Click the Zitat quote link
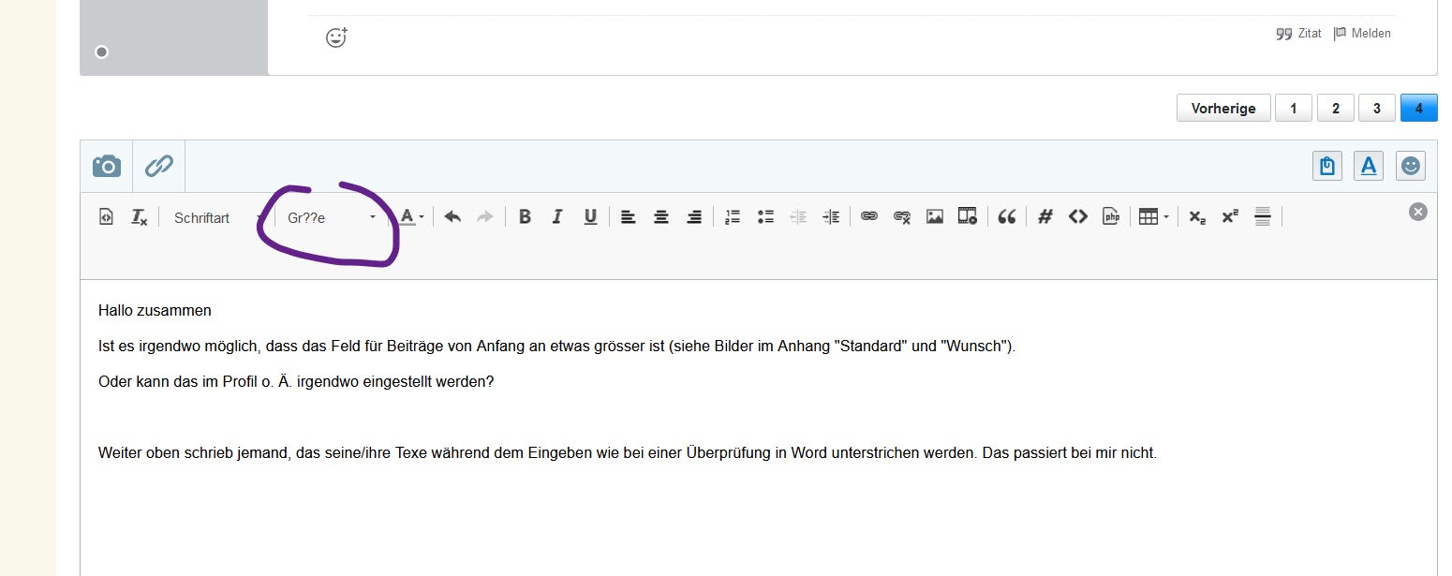 (x=1299, y=34)
